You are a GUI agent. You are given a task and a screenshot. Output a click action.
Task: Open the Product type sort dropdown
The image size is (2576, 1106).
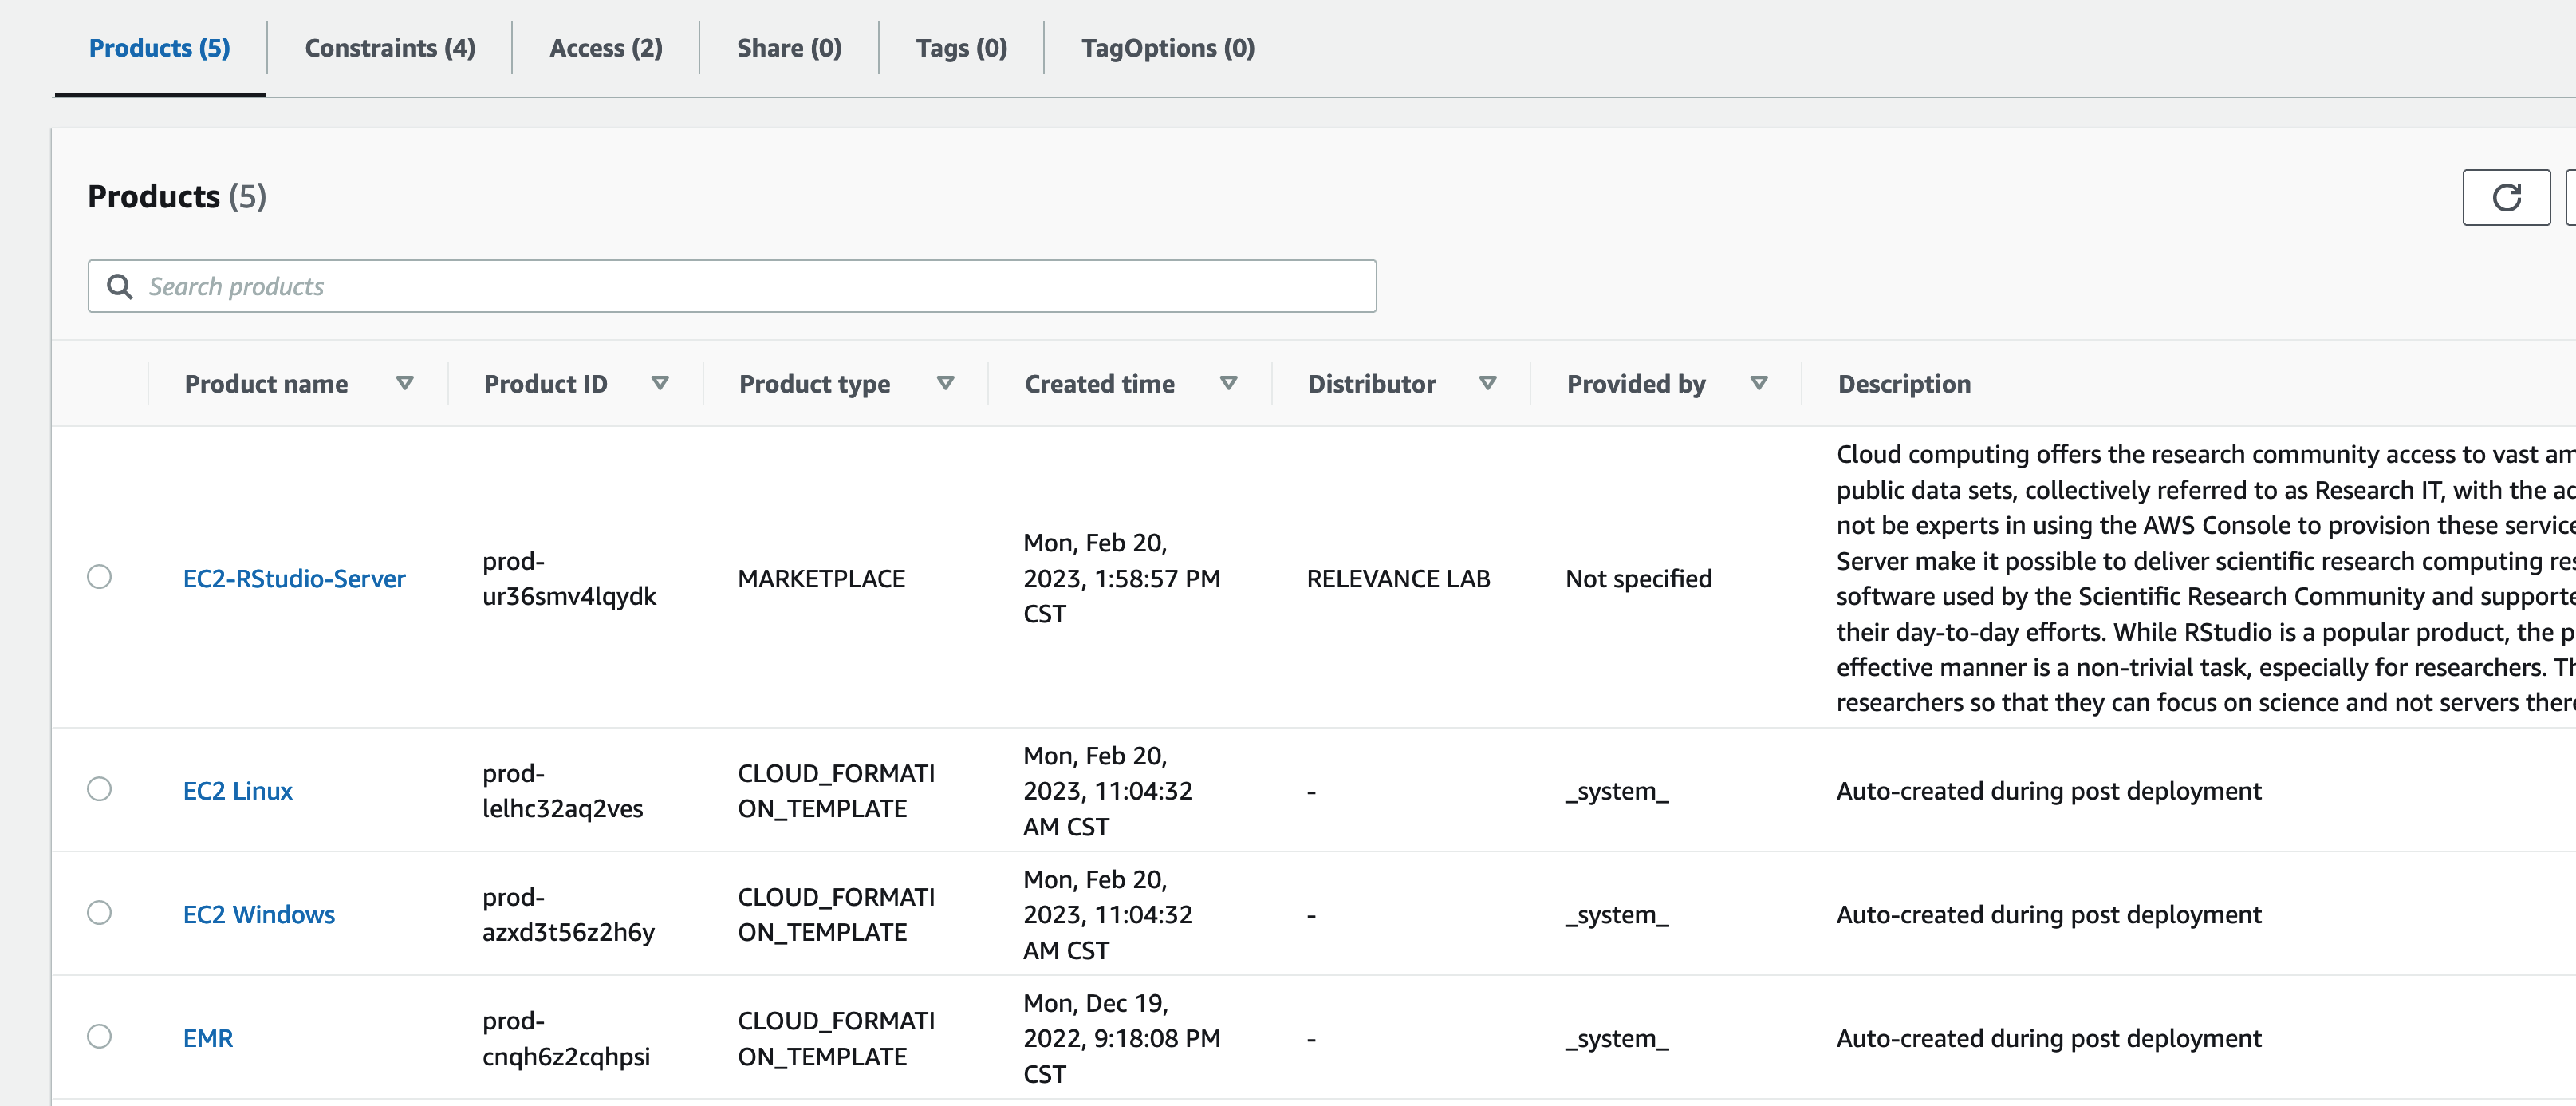[x=944, y=382]
